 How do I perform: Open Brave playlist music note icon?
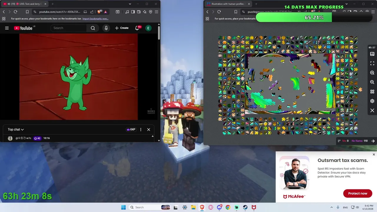tap(127, 12)
